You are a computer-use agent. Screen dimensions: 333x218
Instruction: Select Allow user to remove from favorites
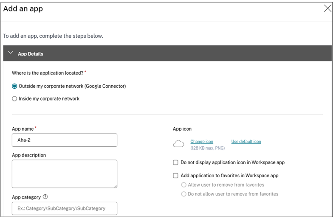[184, 185]
